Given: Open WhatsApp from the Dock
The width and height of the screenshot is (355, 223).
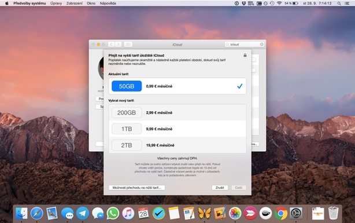Looking at the screenshot, I should pos(113,213).
